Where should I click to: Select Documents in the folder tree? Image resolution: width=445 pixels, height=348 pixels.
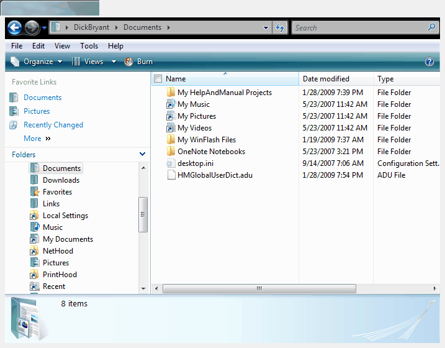point(56,168)
